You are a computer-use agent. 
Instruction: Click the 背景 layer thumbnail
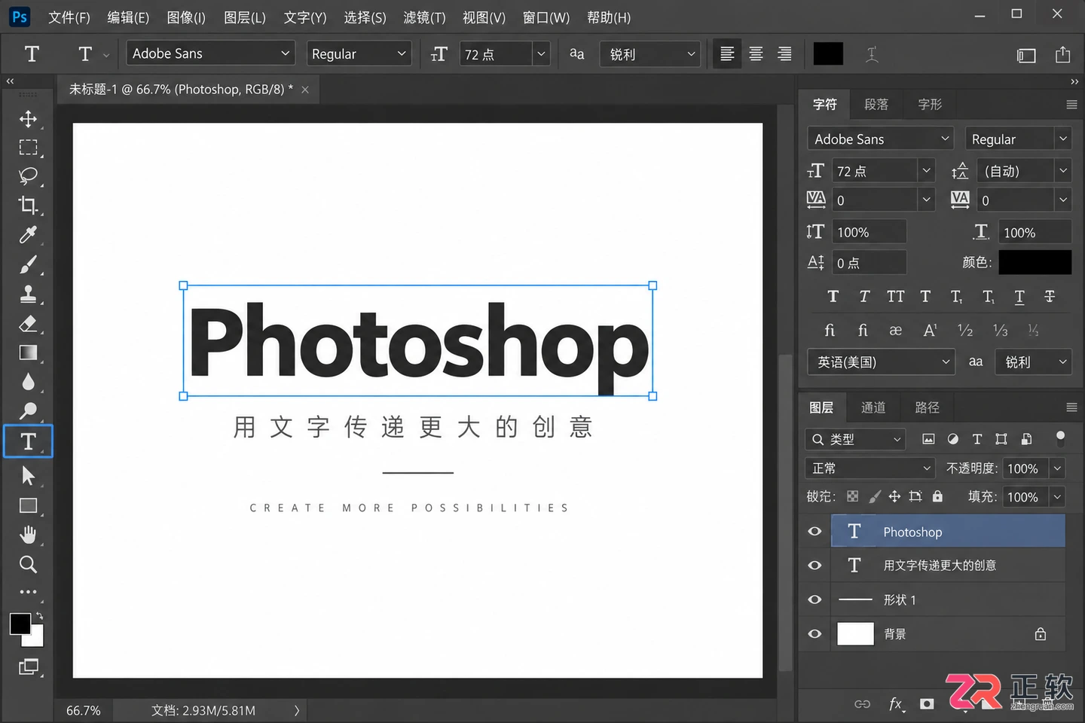855,634
